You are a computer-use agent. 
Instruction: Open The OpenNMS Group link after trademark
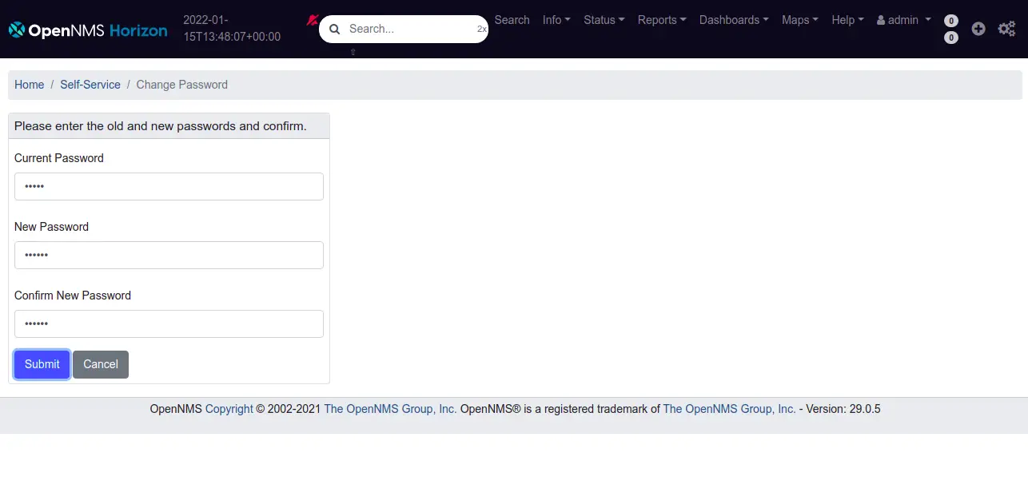(x=730, y=409)
